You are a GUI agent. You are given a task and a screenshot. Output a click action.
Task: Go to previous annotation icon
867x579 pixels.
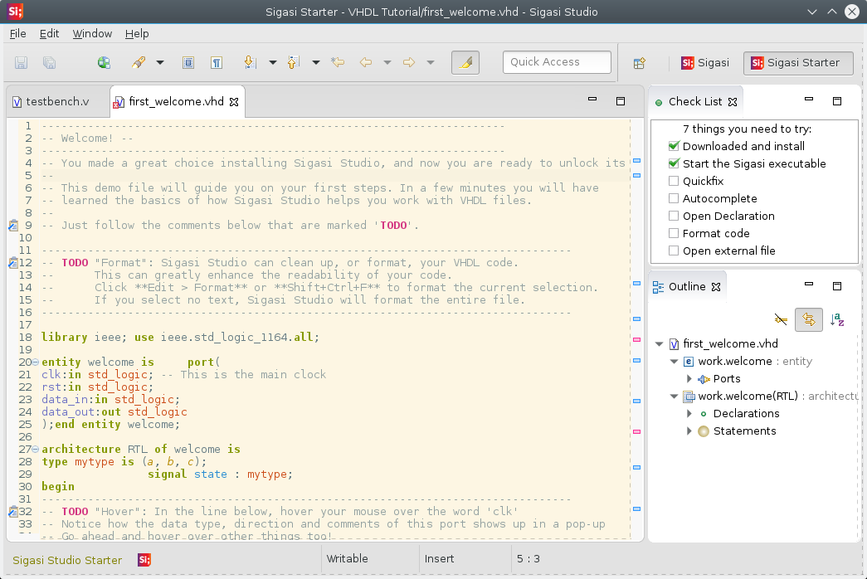pos(294,62)
